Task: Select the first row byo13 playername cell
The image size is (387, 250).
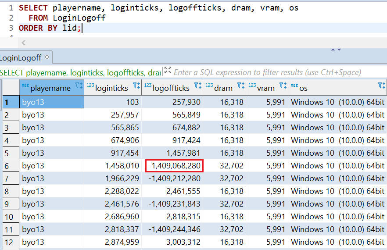Action: 53,102
